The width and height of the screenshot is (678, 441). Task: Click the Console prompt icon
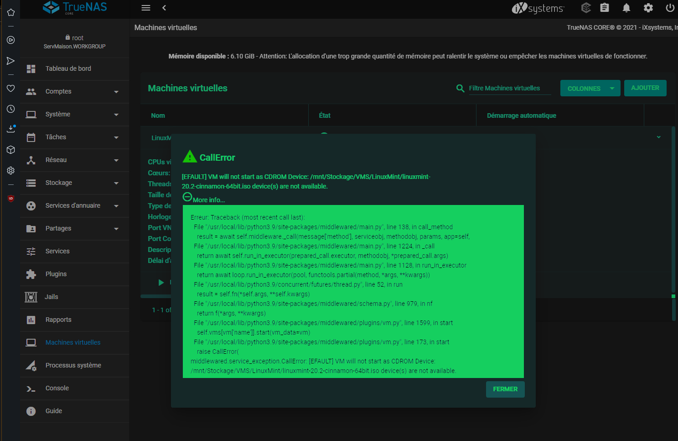[31, 389]
